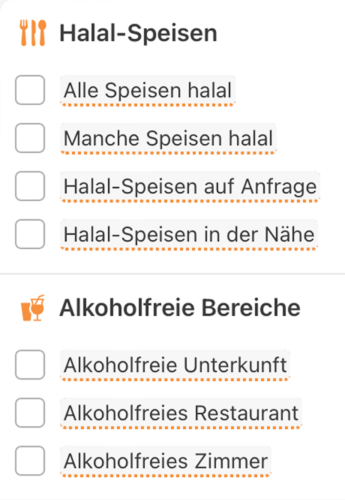Select the Alkoholfreie Unterkunft checkbox
The width and height of the screenshot is (345, 500).
pyautogui.click(x=30, y=365)
